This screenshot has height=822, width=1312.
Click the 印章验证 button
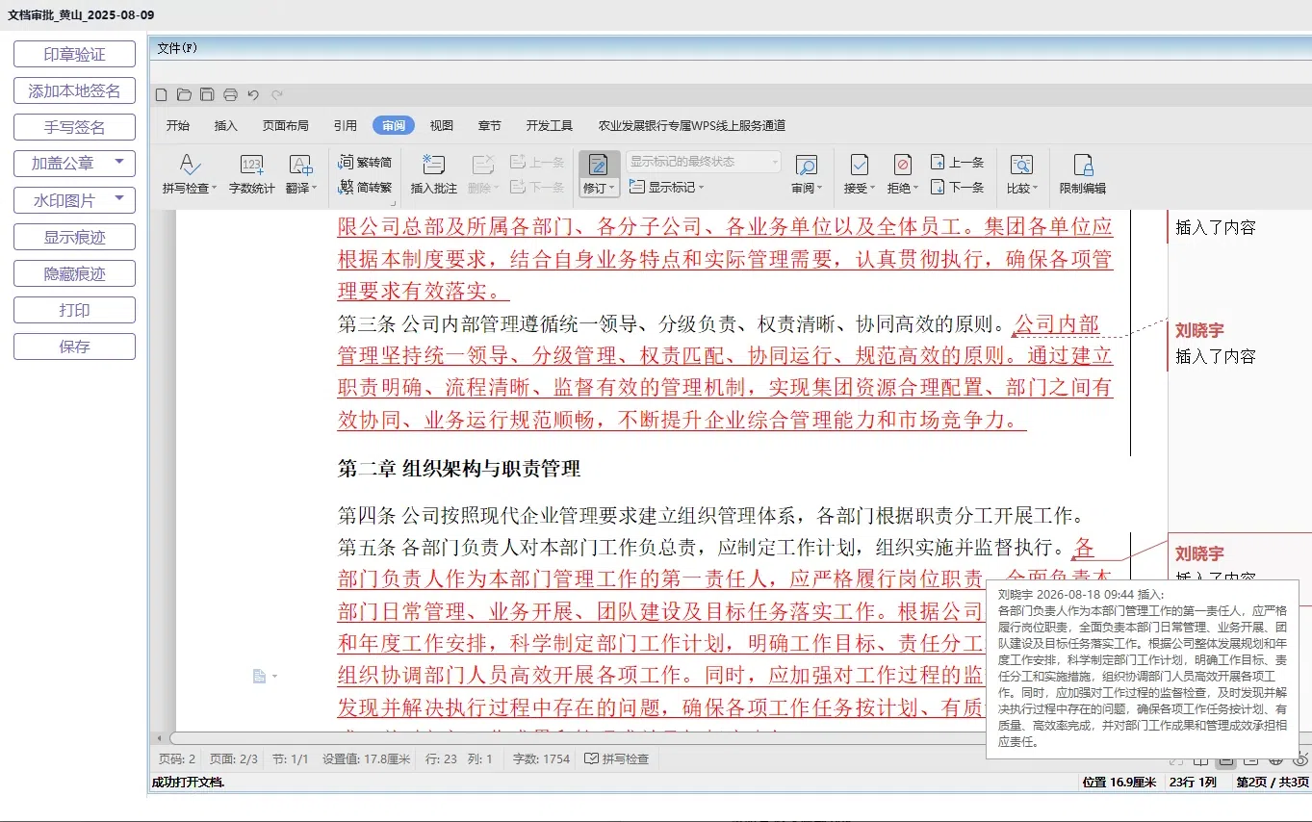click(x=74, y=54)
